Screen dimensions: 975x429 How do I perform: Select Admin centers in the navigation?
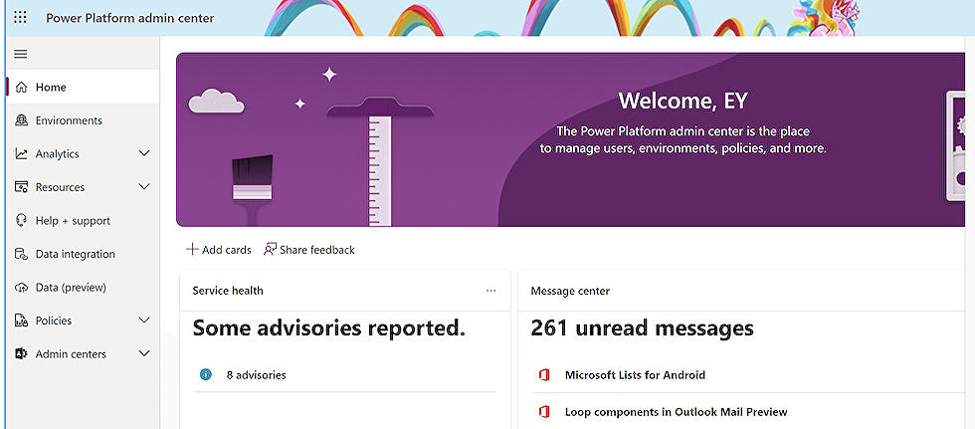[82, 353]
